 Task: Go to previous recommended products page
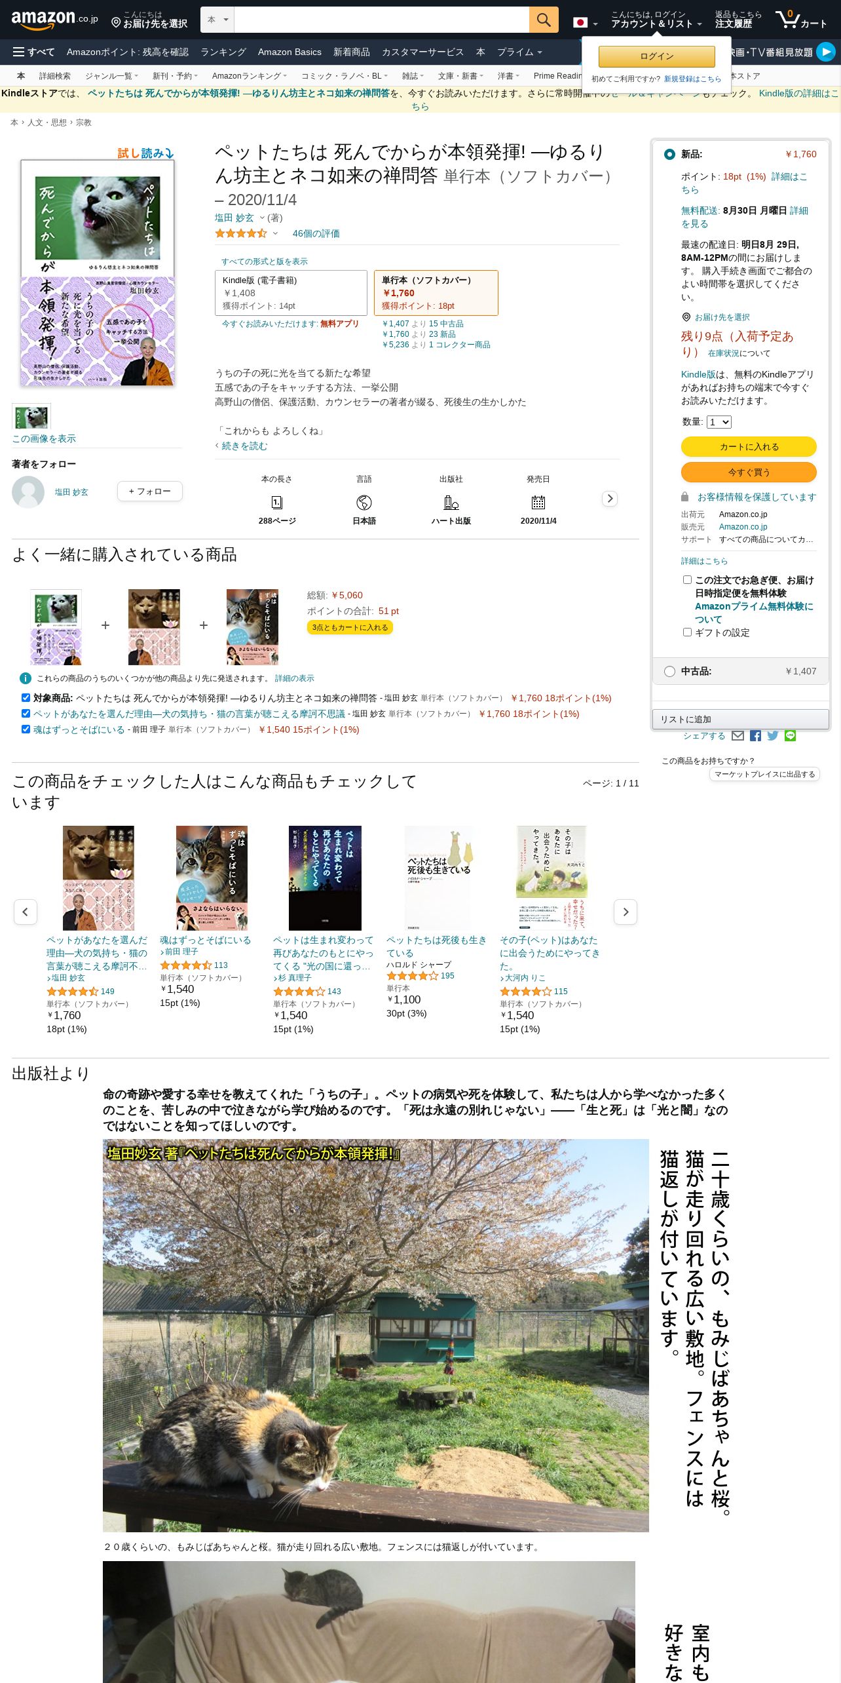pyautogui.click(x=26, y=912)
